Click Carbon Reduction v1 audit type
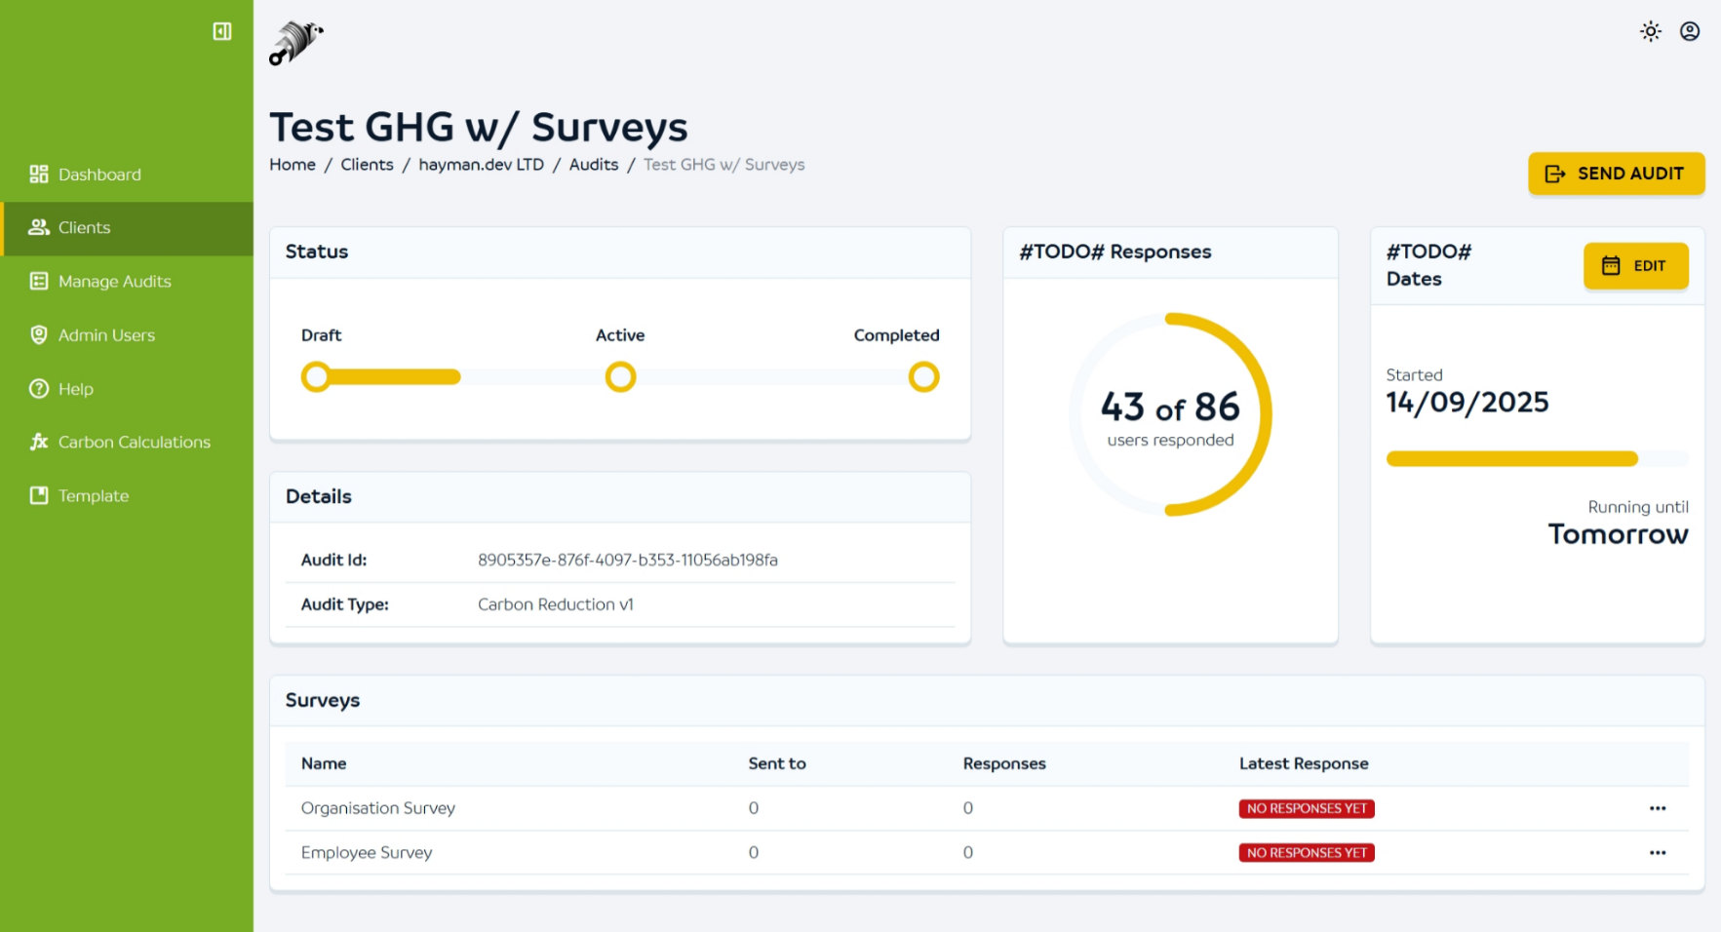This screenshot has height=932, width=1721. (556, 604)
